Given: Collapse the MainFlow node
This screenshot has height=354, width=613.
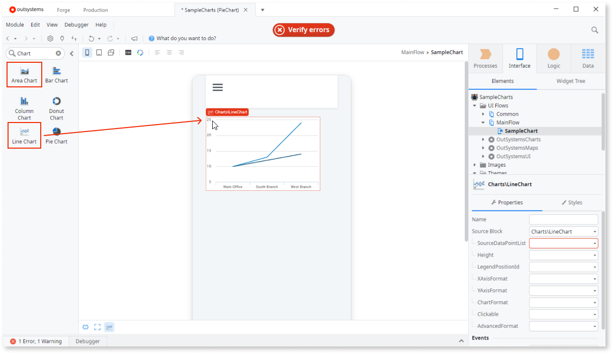Looking at the screenshot, I should point(483,122).
